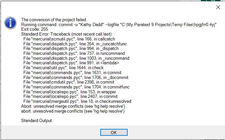Screen dimensions: 225x140
Task: Click the blue information icon
Action: click(10, 23)
